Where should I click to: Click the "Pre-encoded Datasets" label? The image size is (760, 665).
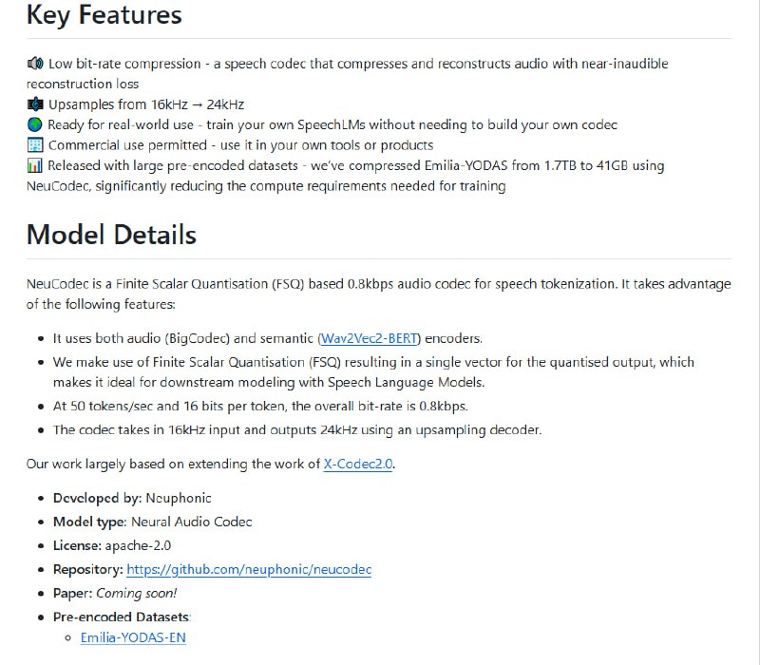click(121, 617)
